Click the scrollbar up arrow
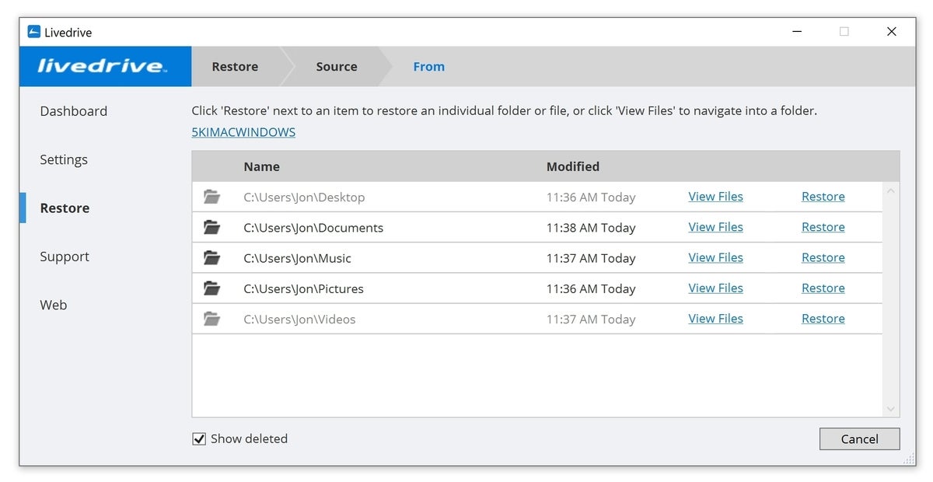Image resolution: width=933 pixels, height=482 pixels. pos(891,191)
